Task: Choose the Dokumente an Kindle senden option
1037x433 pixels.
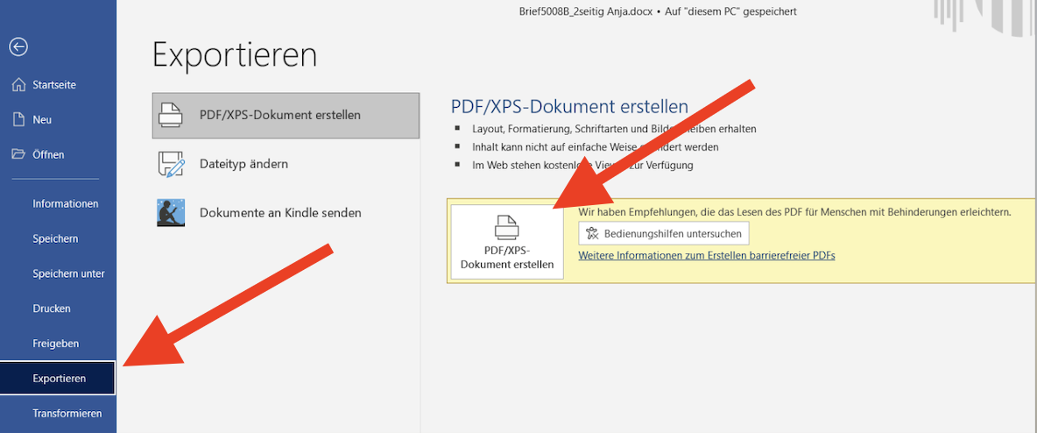Action: pos(280,213)
